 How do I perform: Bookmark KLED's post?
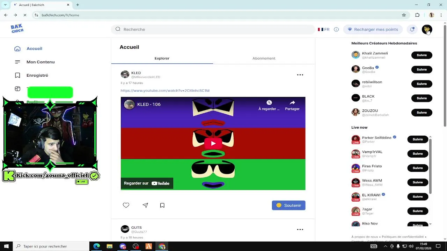162,205
